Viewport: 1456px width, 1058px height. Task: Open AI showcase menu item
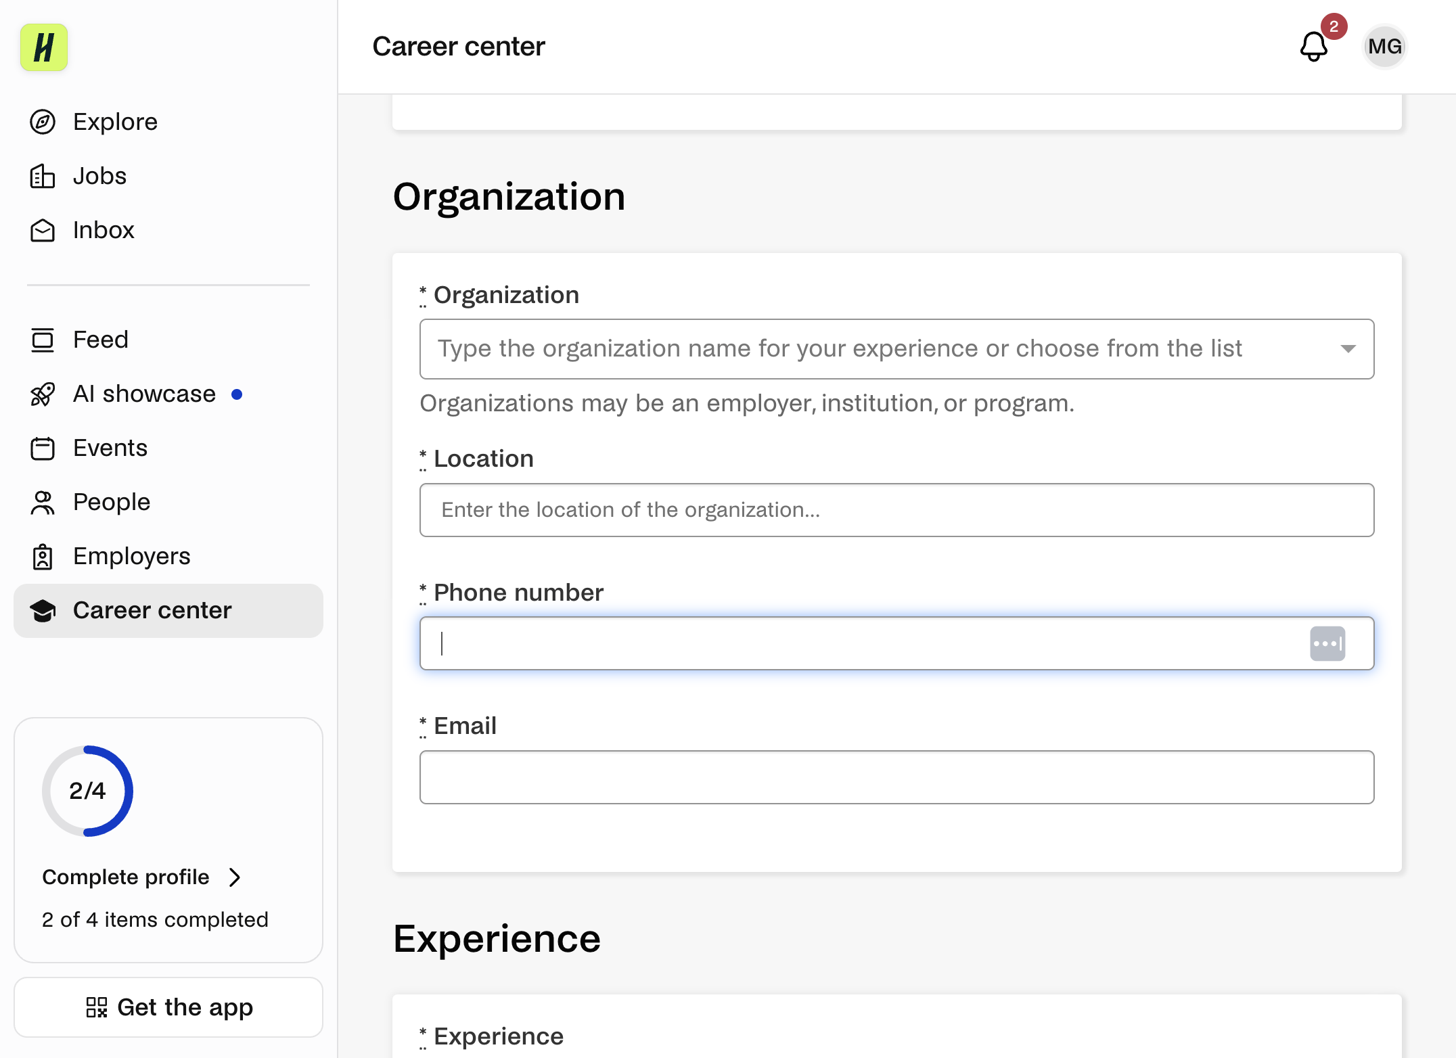coord(168,394)
